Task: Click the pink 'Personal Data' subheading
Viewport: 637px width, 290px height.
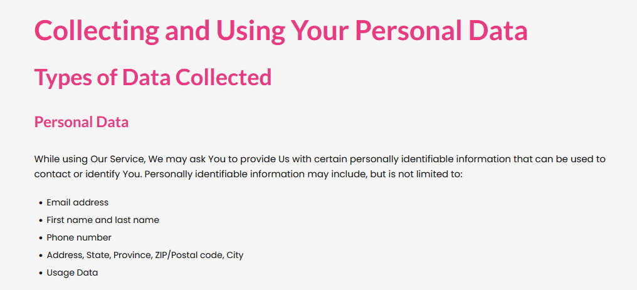Action: [x=82, y=122]
